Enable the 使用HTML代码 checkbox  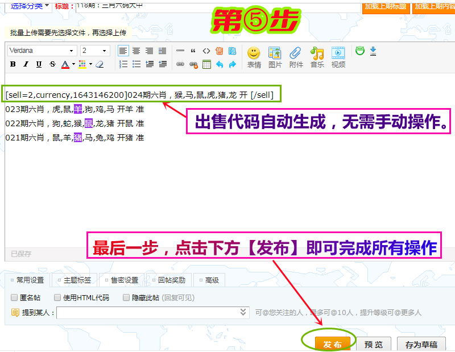(x=57, y=297)
